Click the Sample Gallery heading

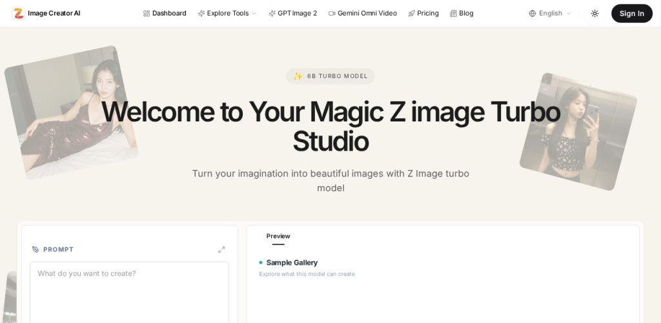[x=292, y=263]
